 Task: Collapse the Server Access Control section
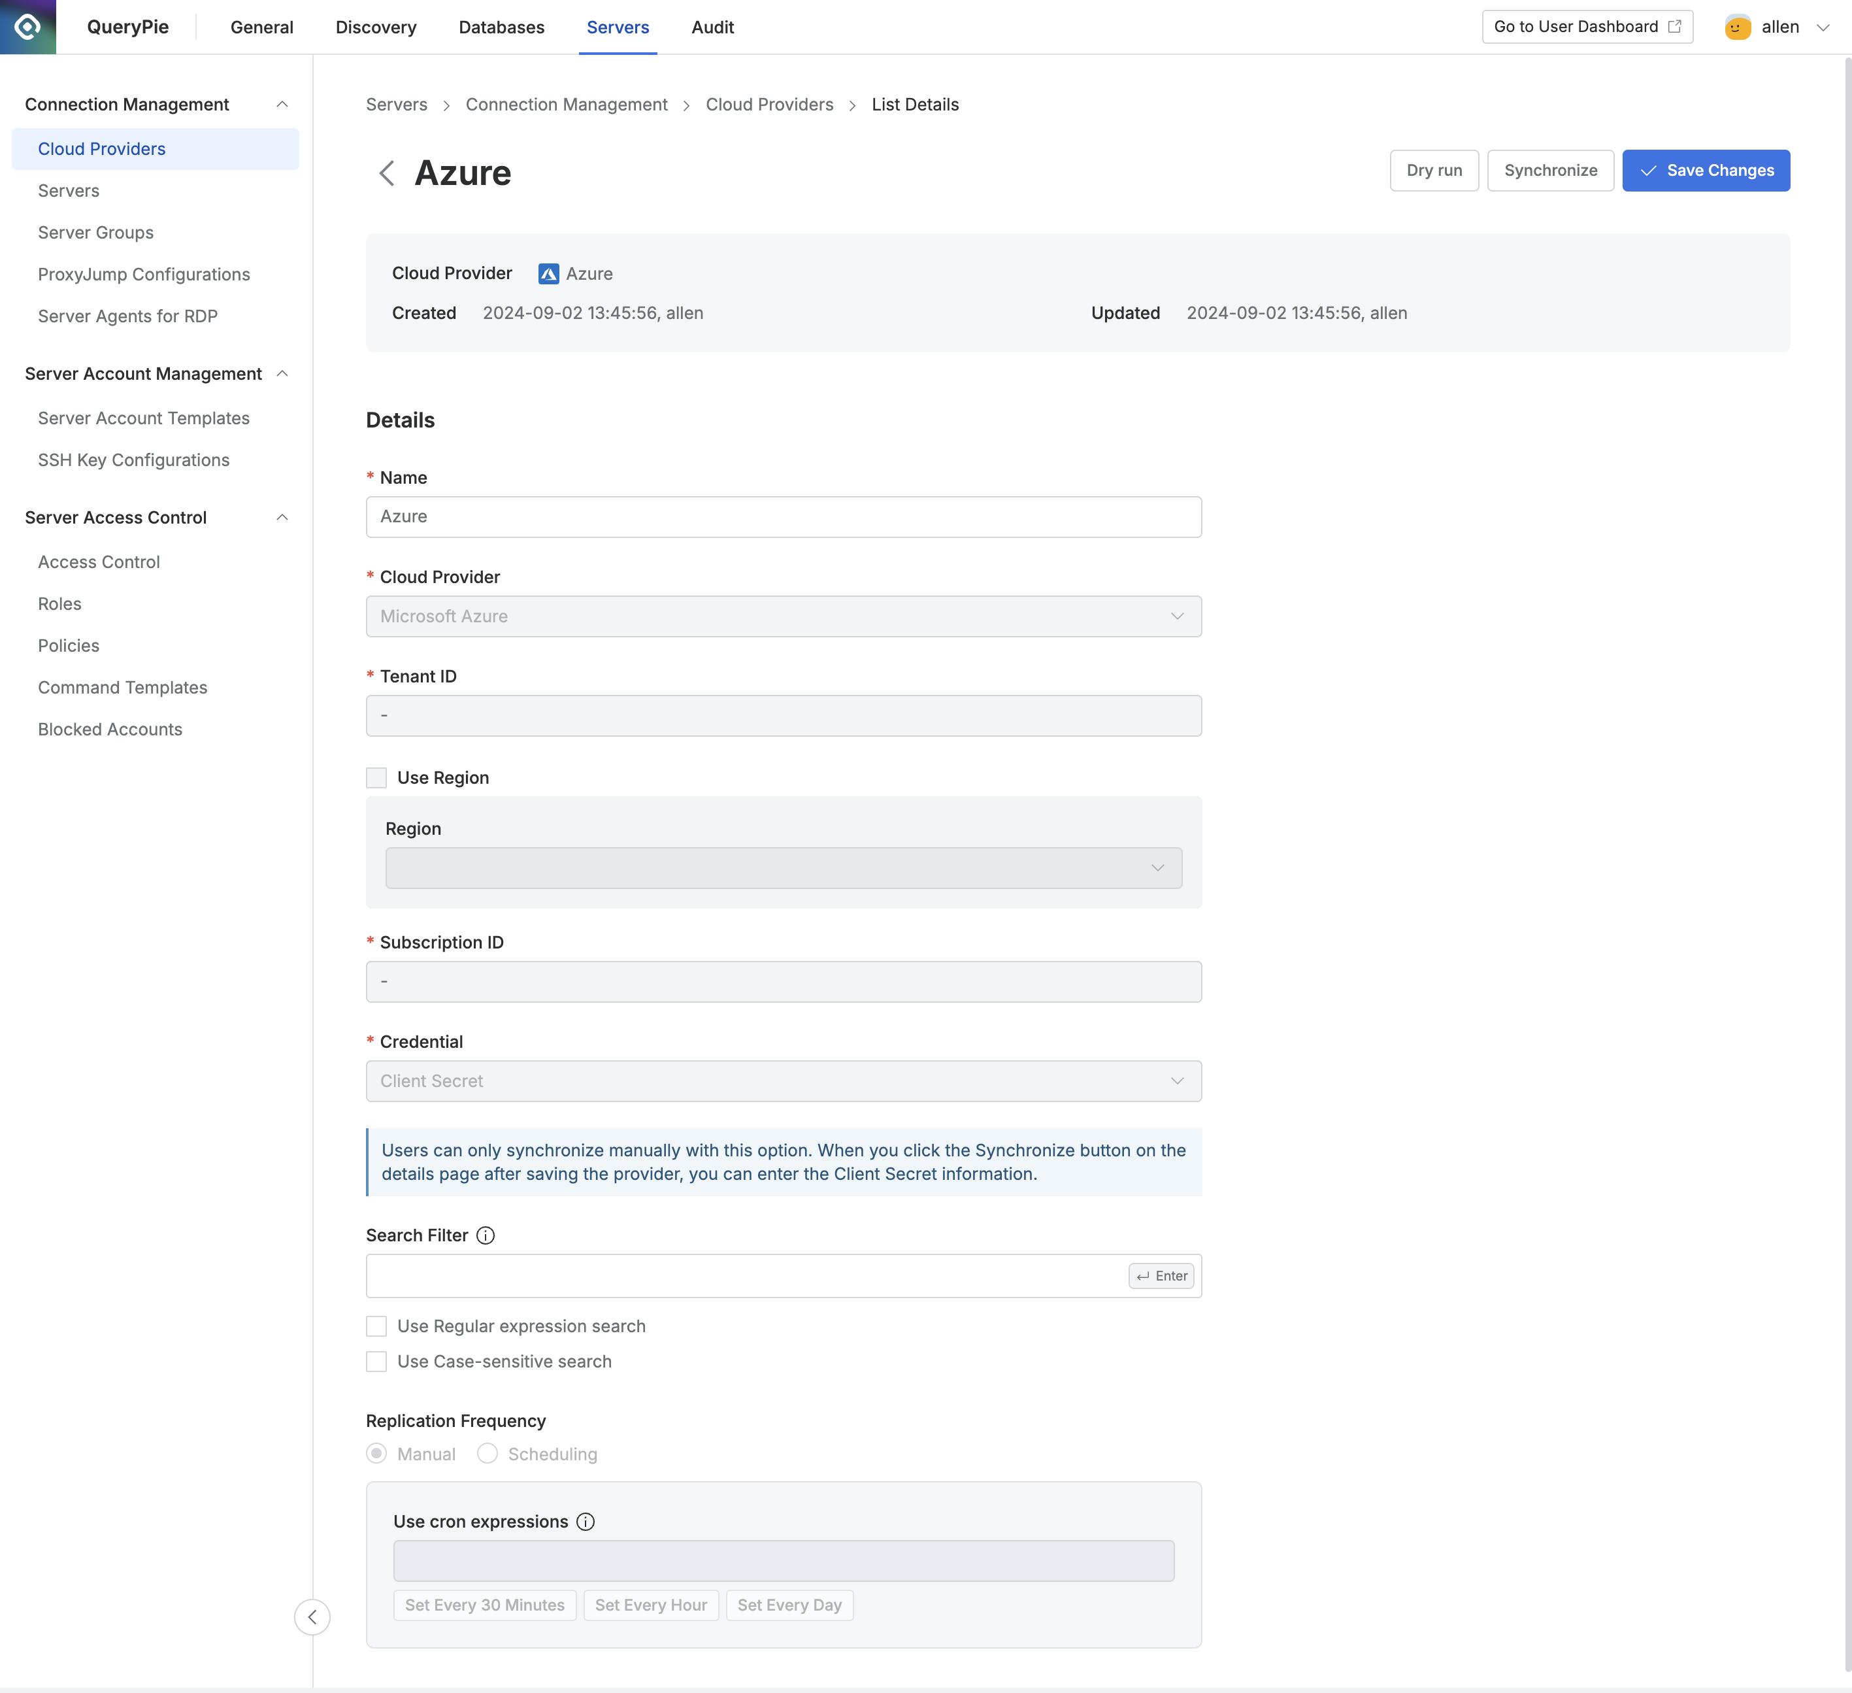pyautogui.click(x=282, y=518)
